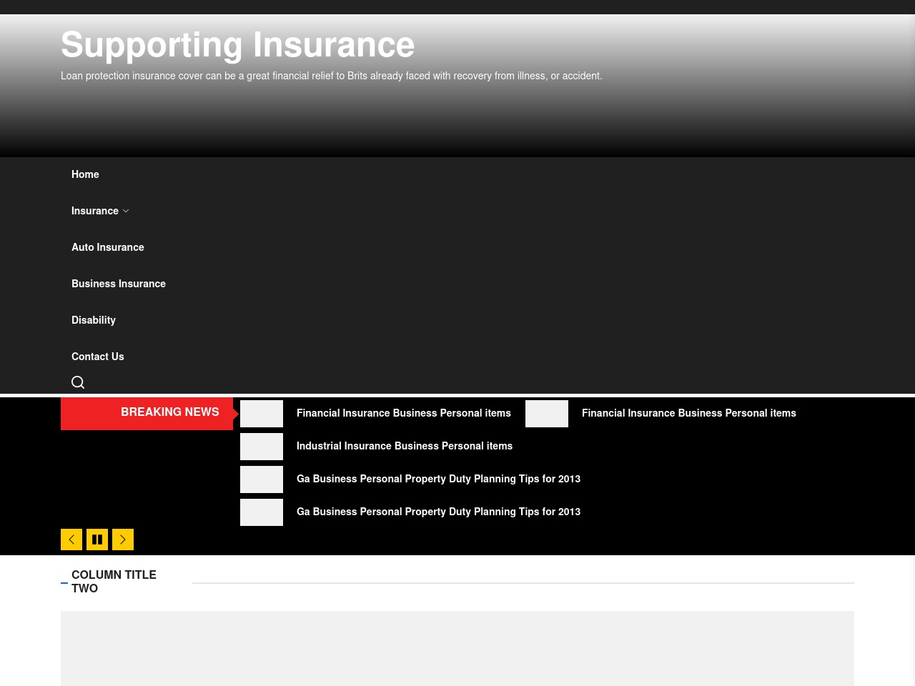Open the Disability menu item
This screenshot has height=686, width=915.
94,320
